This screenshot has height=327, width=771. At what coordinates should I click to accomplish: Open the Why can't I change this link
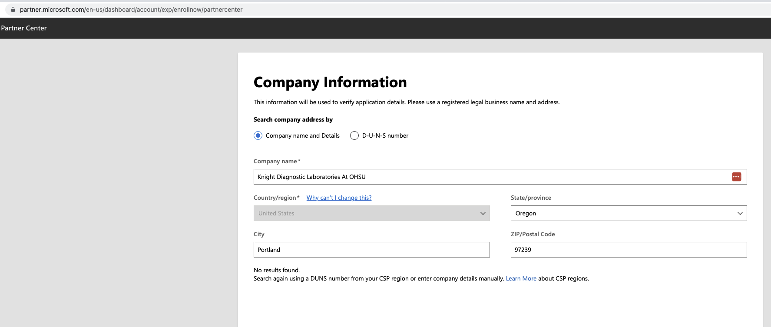pos(339,198)
